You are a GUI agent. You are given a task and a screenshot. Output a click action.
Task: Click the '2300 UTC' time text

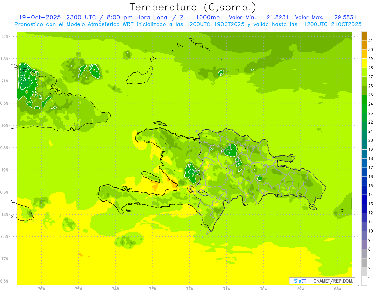pos(81,17)
